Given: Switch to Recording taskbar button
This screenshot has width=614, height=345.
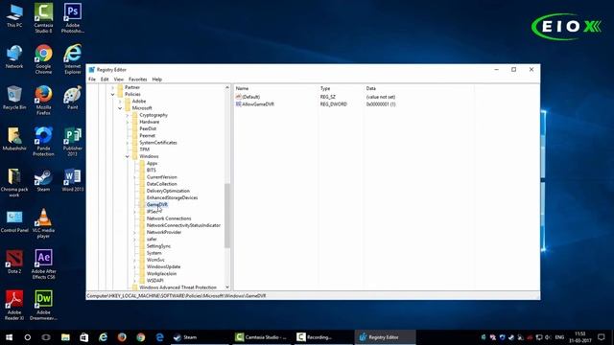Looking at the screenshot, I should (x=323, y=337).
